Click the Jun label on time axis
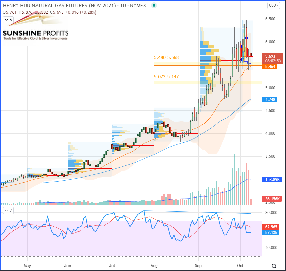Screen dimensions: 286x271 [68, 266]
